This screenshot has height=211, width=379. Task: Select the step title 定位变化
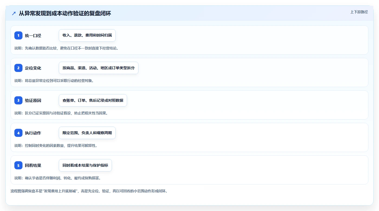point(33,68)
